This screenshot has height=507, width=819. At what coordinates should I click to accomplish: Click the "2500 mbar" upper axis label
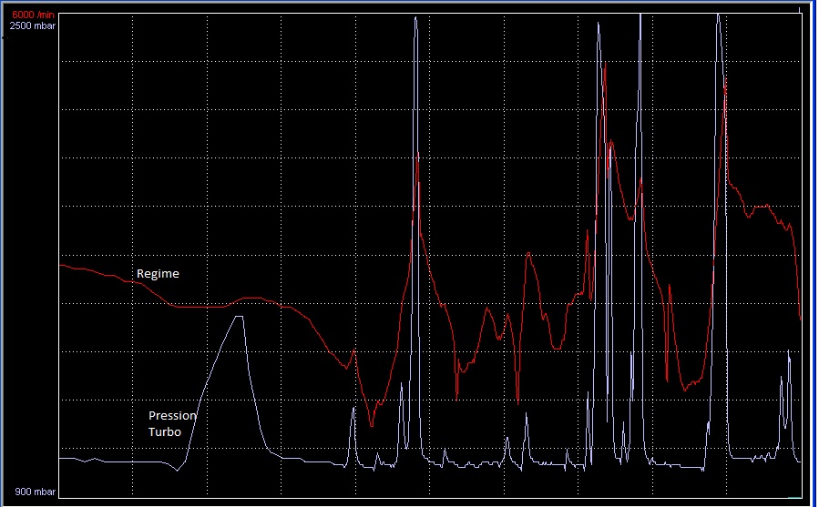(33, 25)
